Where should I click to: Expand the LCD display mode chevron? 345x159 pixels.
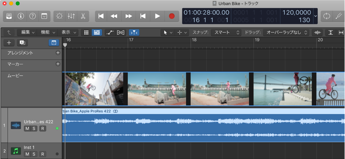pyautogui.click(x=316, y=16)
